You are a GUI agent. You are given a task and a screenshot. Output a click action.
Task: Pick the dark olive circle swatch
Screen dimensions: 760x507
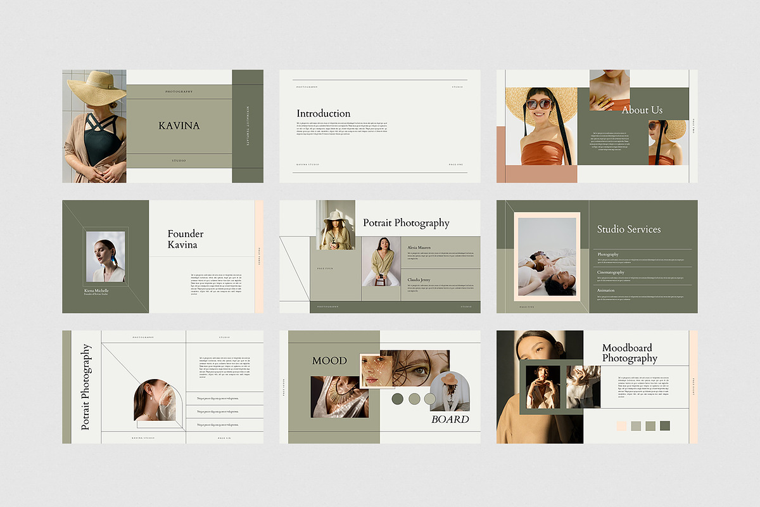click(398, 399)
